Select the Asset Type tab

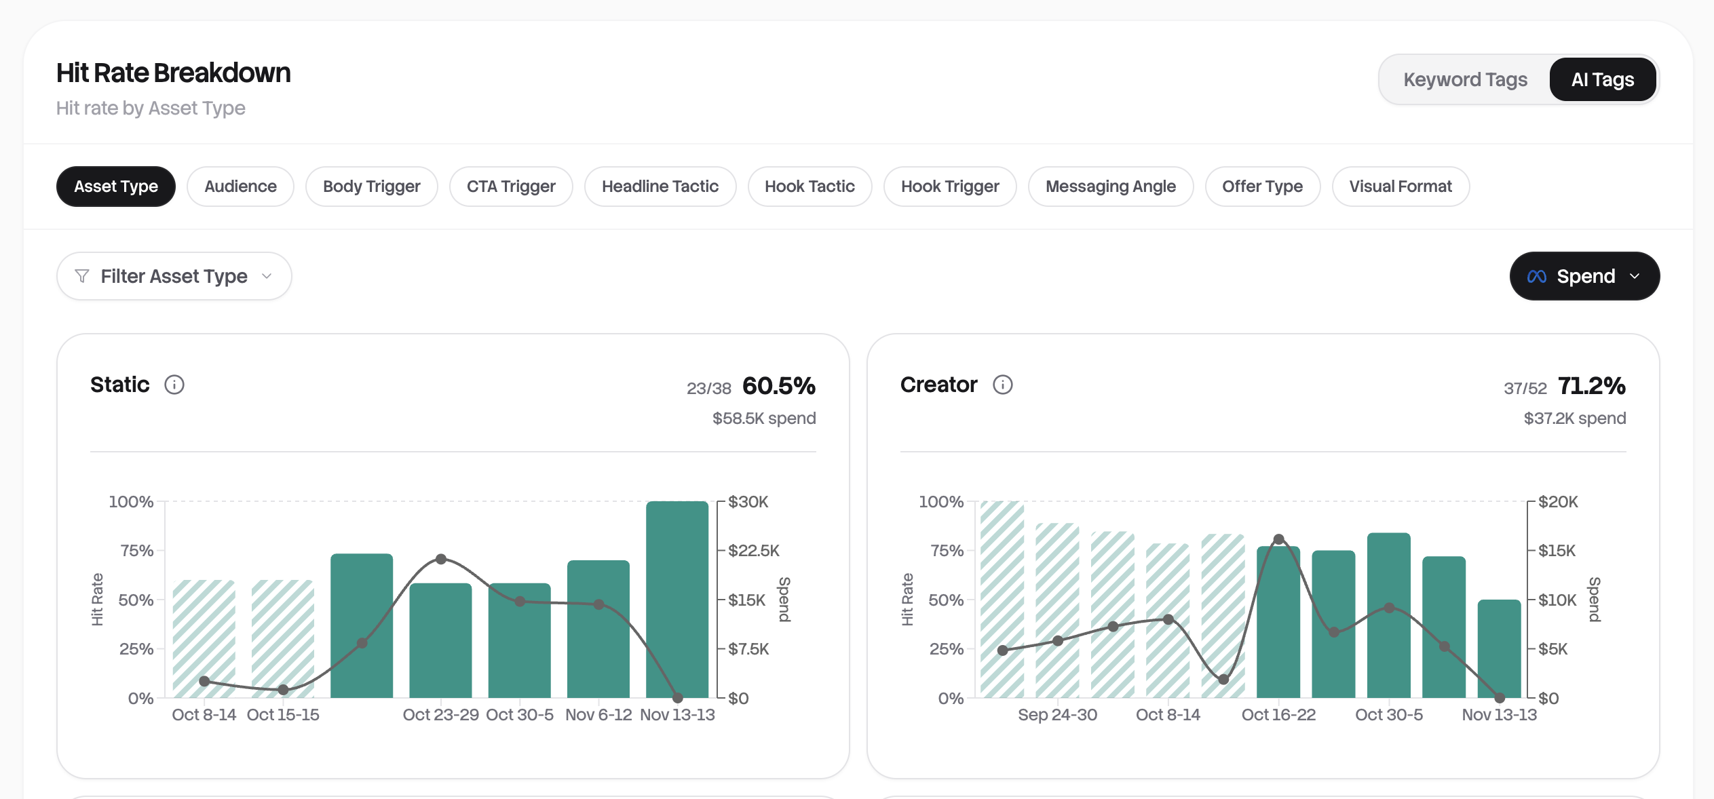point(115,186)
